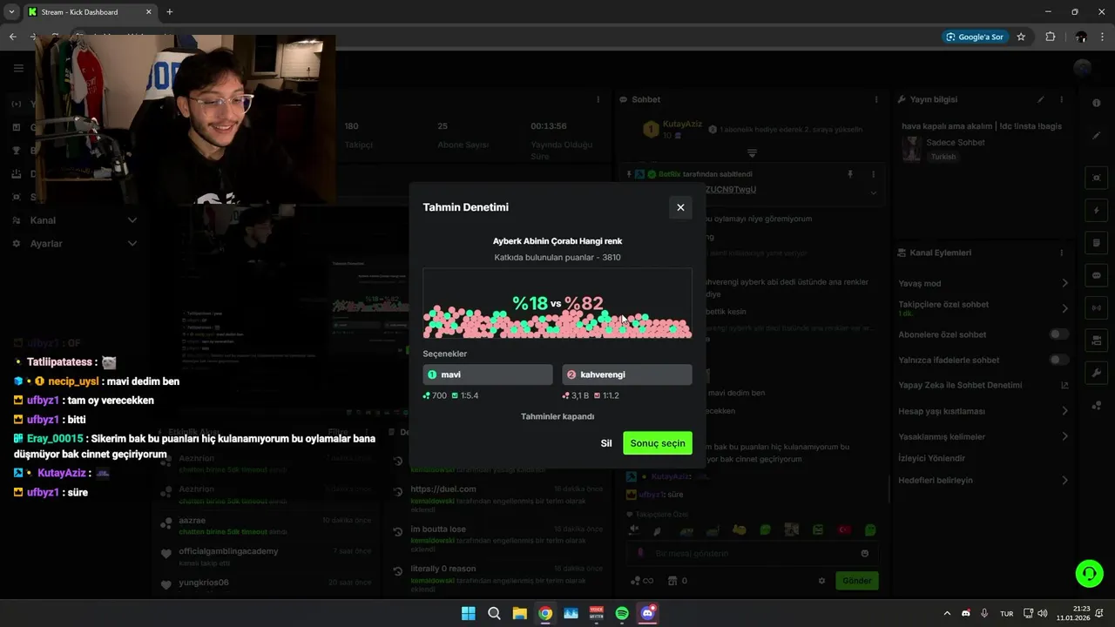Expand the Kanal sidebar section
Screen dimensions: 1115x627
(x=74, y=220)
